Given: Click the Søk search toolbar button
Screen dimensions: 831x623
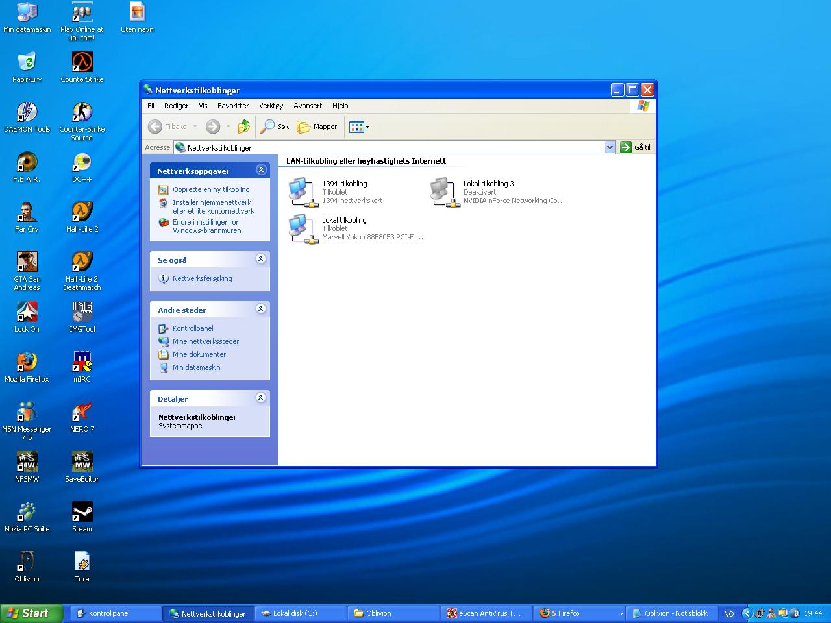Looking at the screenshot, I should 275,127.
